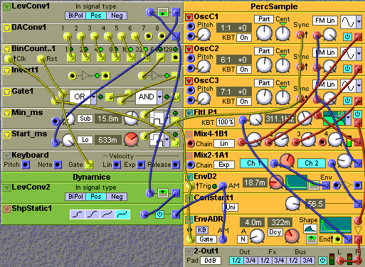Click the Sub button in Min_ms
The width and height of the screenshot is (365, 267).
[x=85, y=119]
